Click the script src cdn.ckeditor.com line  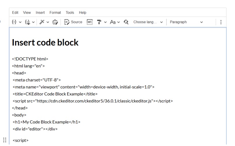93,101
